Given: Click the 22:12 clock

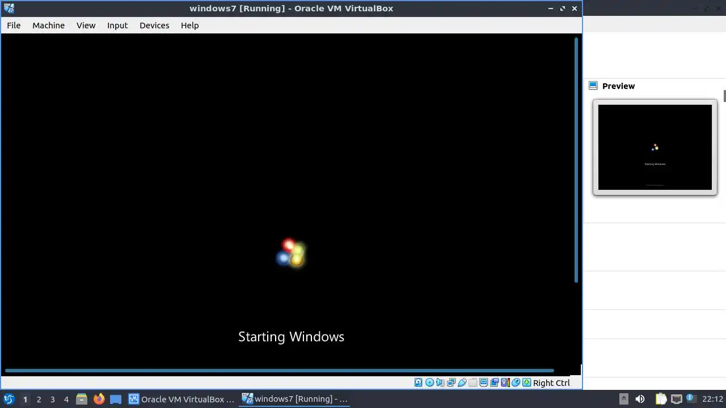Looking at the screenshot, I should [712, 399].
